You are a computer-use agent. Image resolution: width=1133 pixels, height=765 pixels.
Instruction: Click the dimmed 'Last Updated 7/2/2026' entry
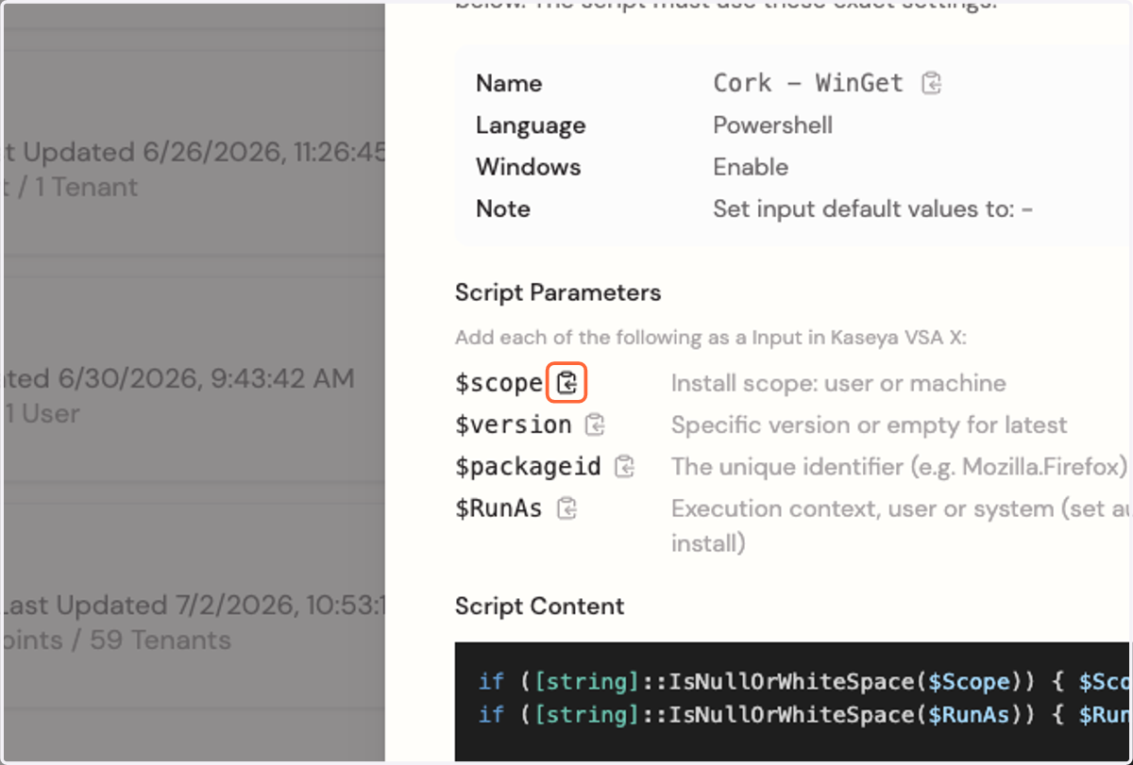coord(194,605)
